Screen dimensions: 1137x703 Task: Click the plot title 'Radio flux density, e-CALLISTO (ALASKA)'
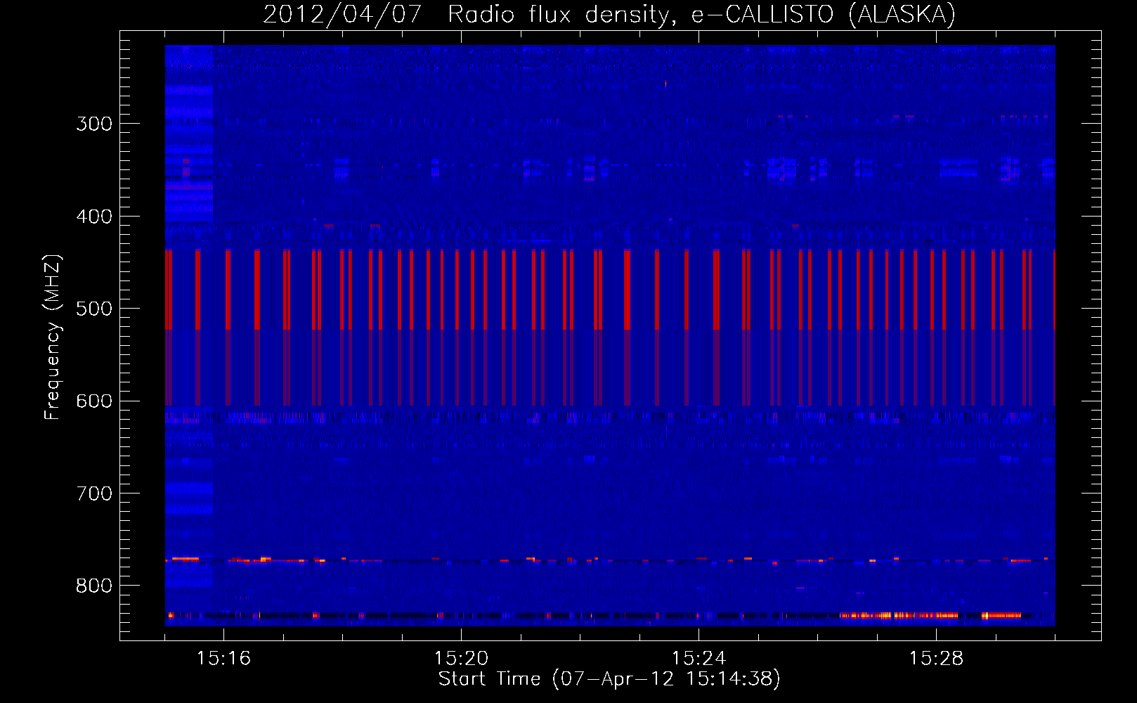pos(701,14)
